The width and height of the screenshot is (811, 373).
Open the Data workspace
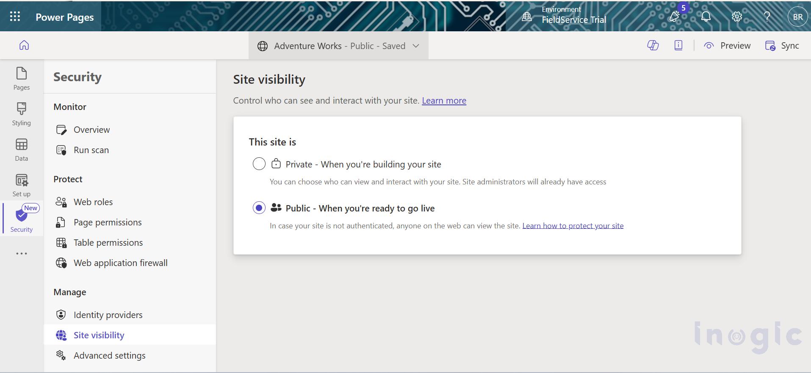point(22,150)
